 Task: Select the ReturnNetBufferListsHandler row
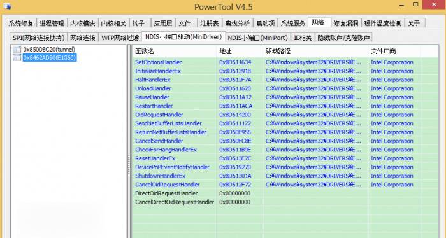click(285, 132)
